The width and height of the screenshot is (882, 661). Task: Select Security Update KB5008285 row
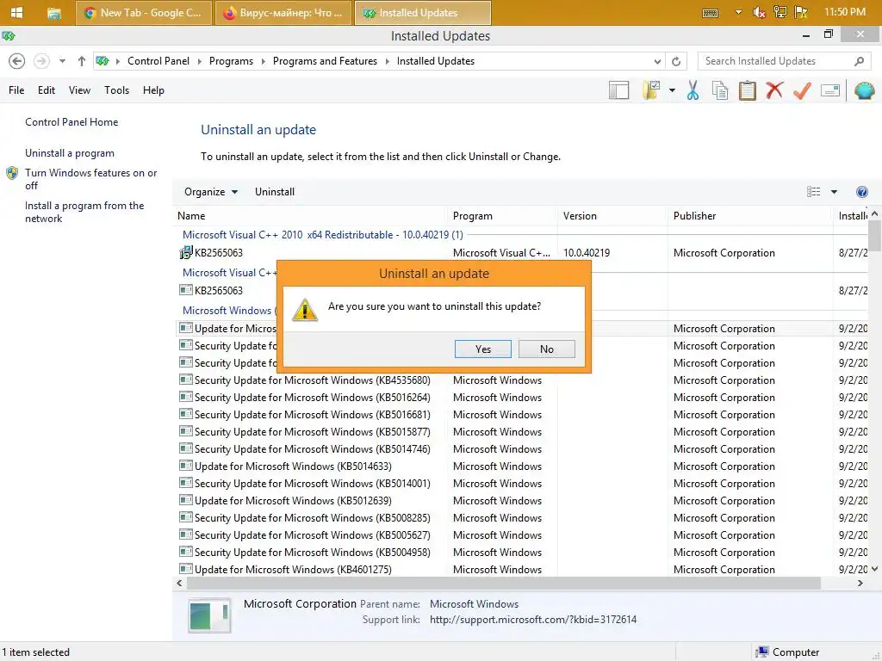(521, 518)
